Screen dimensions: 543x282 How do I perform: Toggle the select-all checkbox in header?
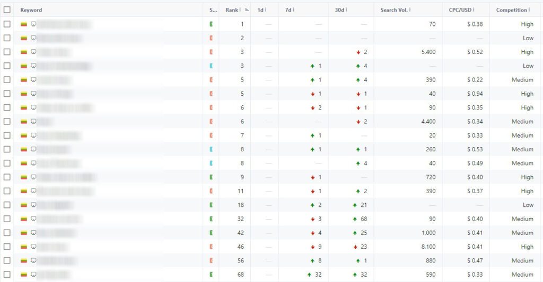coord(7,10)
